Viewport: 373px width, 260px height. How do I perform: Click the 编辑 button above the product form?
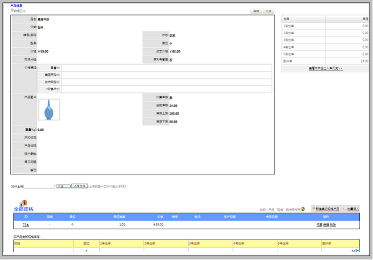coord(256,11)
